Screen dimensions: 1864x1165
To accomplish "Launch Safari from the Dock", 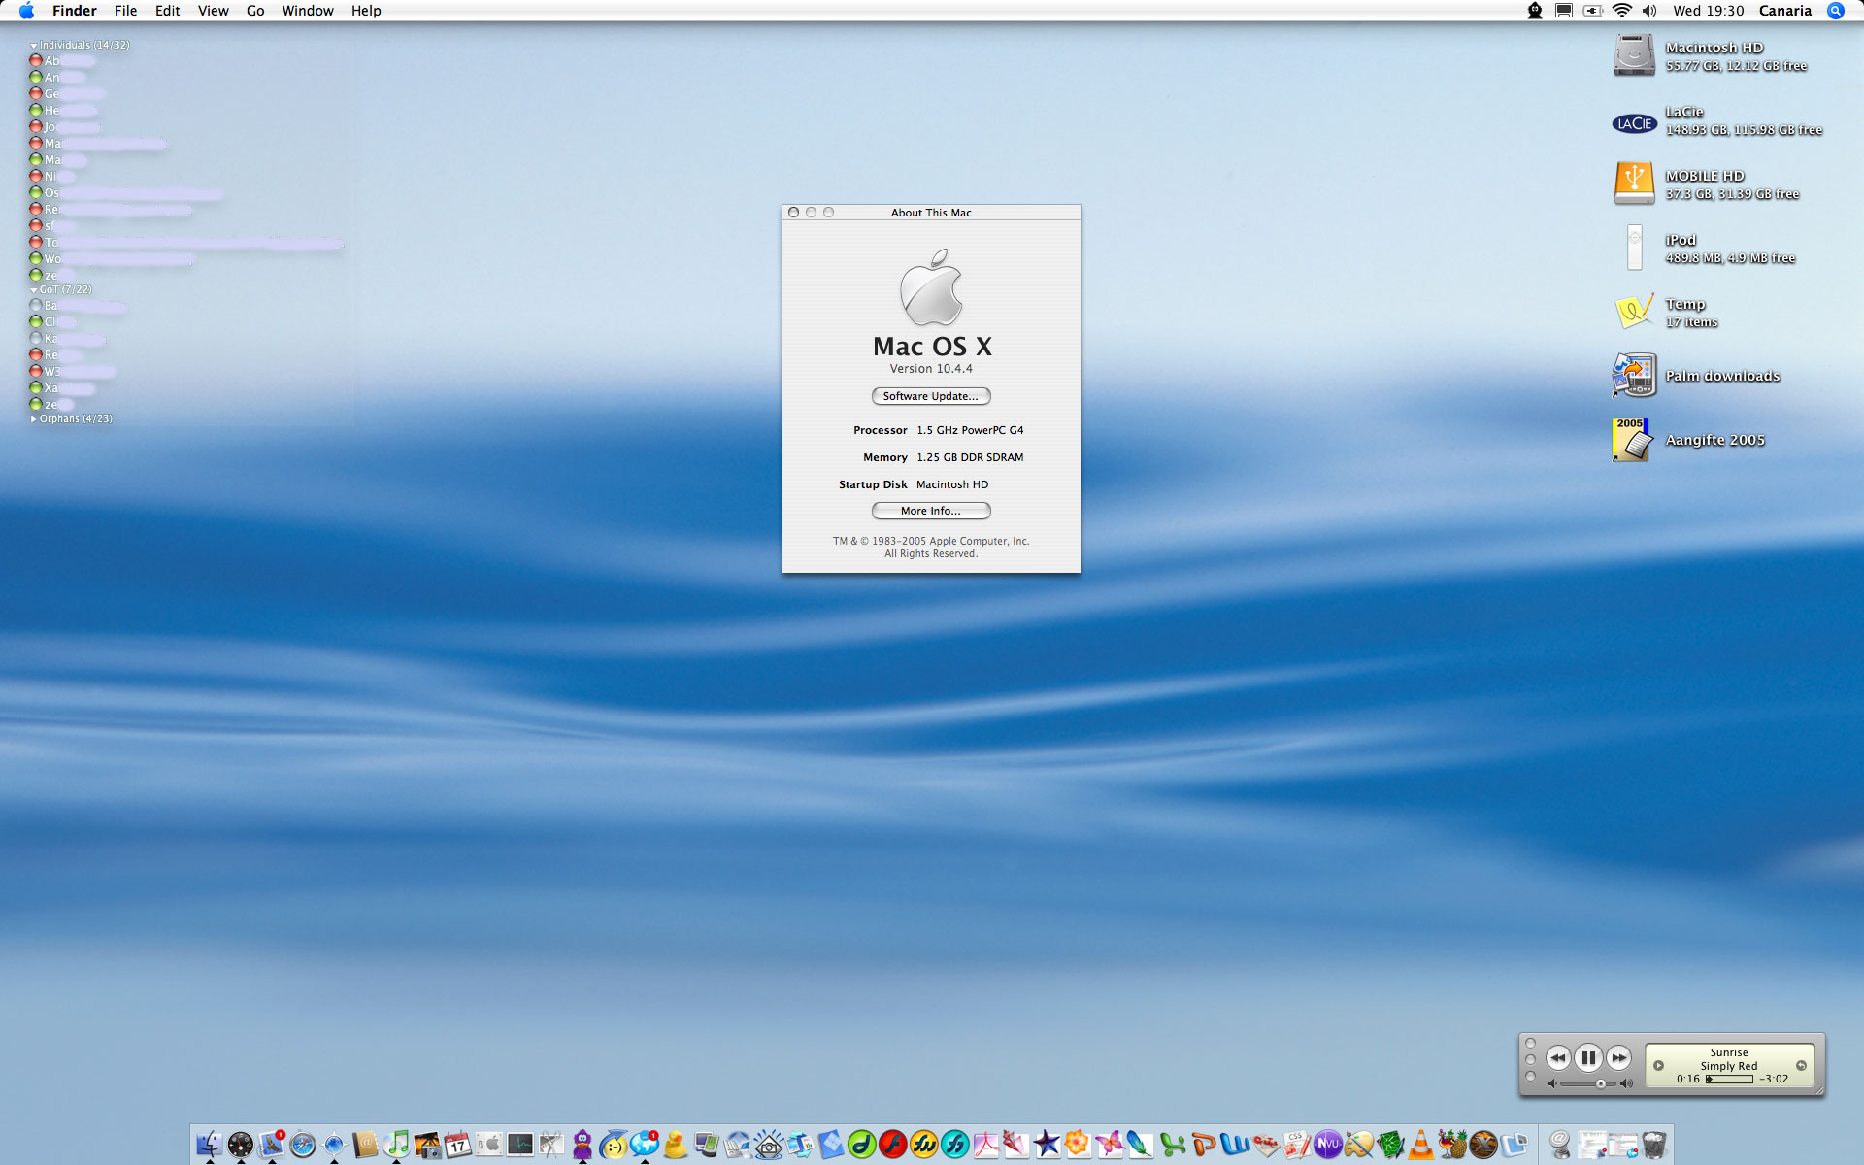I will [x=303, y=1145].
